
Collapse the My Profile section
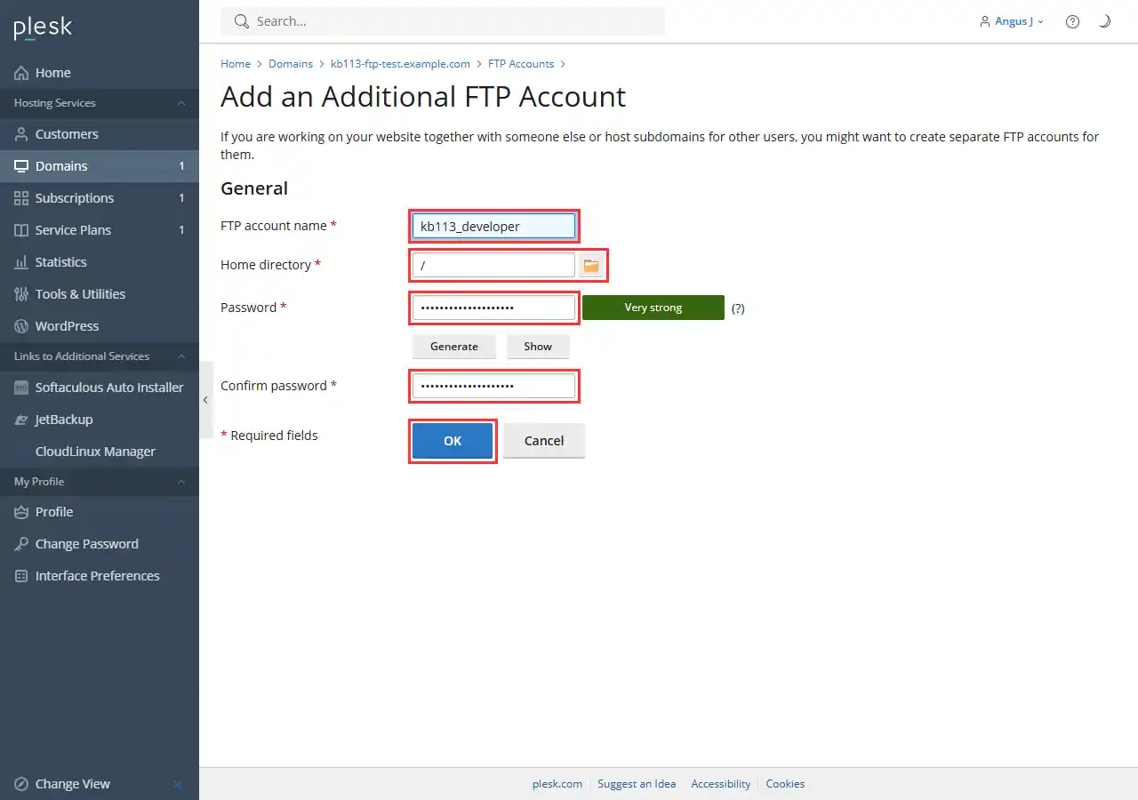coord(100,482)
